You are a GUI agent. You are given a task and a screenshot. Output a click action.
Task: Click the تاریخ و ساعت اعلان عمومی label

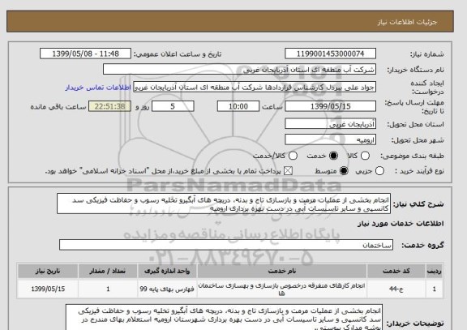point(178,54)
